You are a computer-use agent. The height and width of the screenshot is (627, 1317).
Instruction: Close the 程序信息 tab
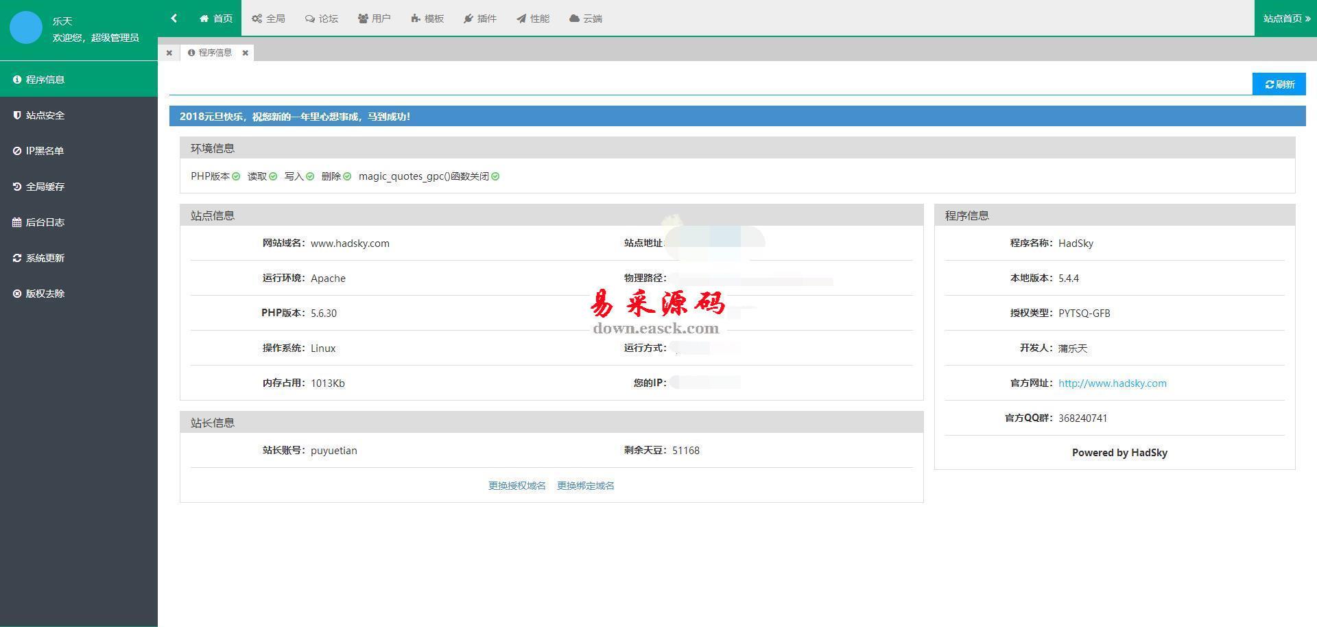point(245,53)
